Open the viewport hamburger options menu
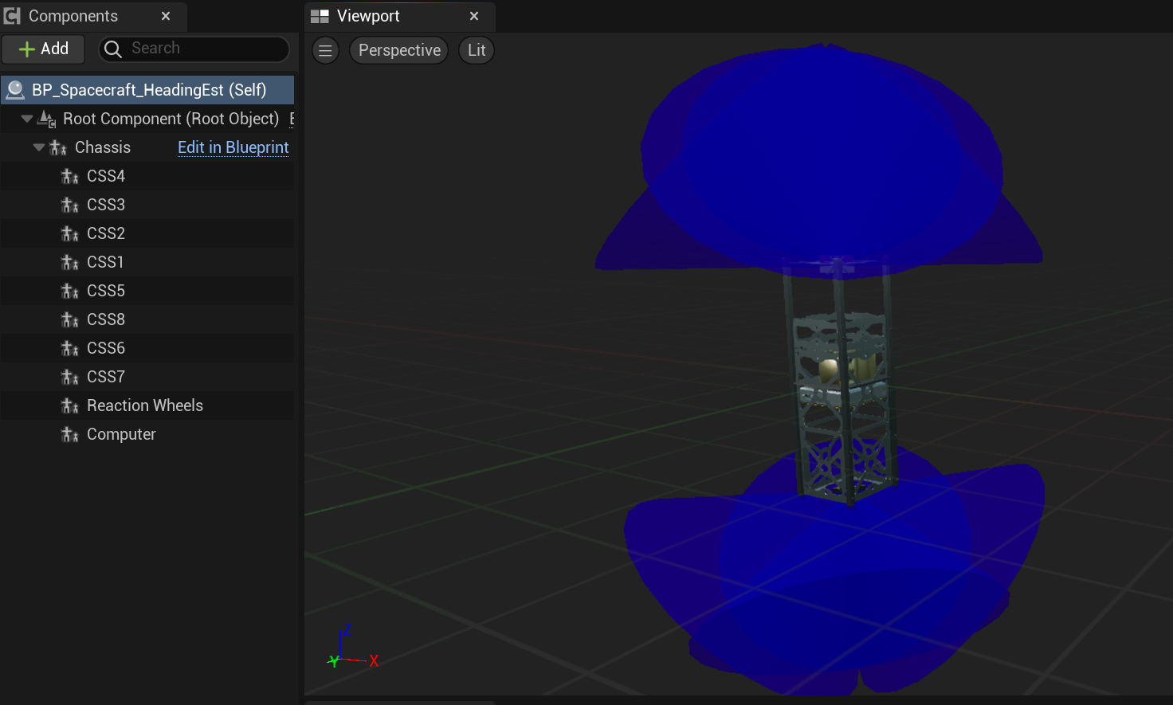1173x705 pixels. [325, 50]
